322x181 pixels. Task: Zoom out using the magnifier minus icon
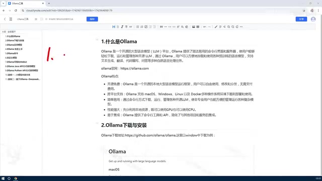coord(233,27)
